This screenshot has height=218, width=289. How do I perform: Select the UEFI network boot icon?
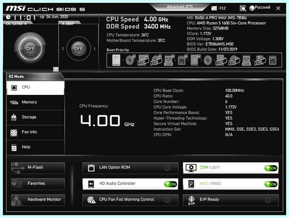pyautogui.click(x=182, y=60)
